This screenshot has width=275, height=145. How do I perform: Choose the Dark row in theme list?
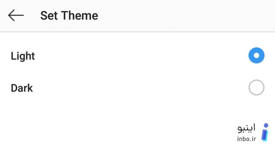coord(137,88)
